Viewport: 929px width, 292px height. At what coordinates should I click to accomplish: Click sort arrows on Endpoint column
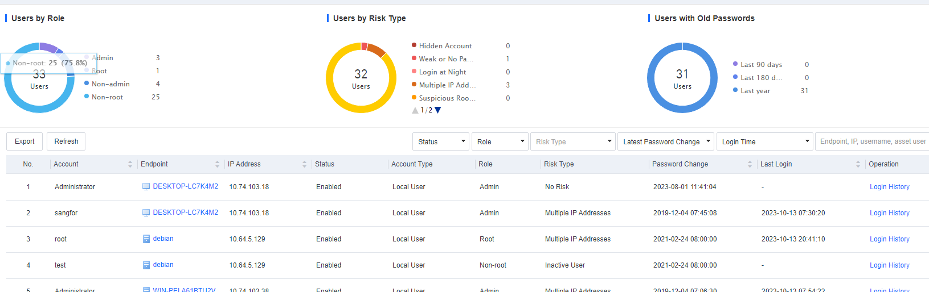click(217, 164)
